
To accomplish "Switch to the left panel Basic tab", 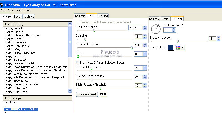I will pyautogui.click(x=17, y=17).
